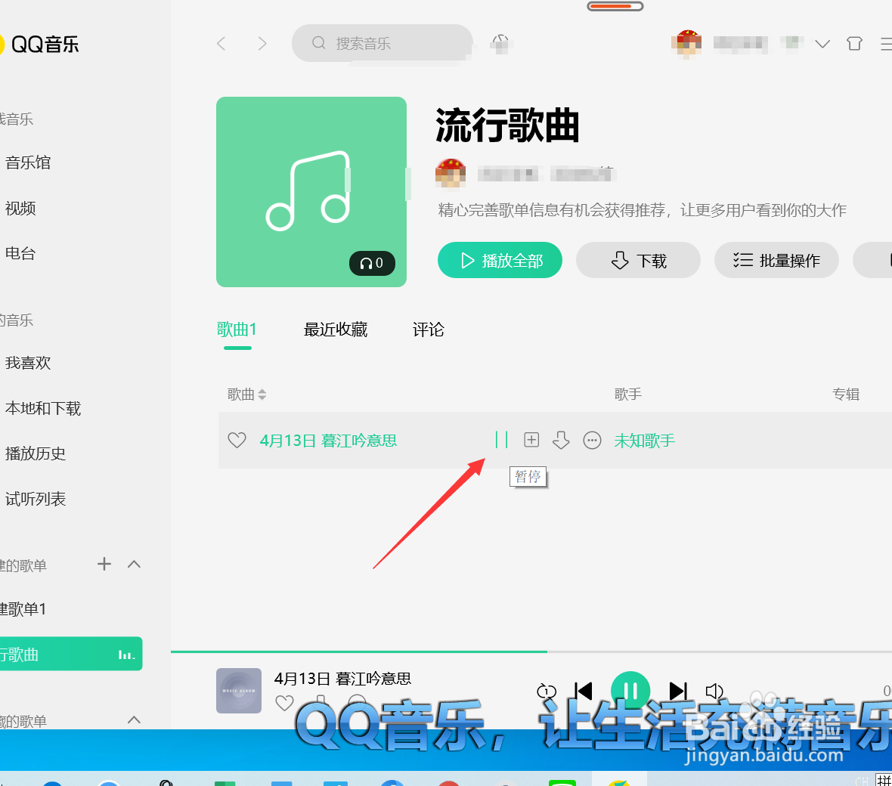Click 播放全部 to play all songs
This screenshot has width=892, height=786.
tap(500, 260)
